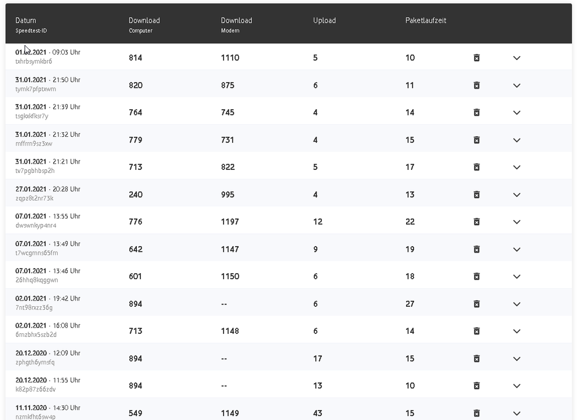Viewport: 577px width, 420px height.
Task: Expand the 11.11.2020 14:30 Uhr row
Action: (x=516, y=413)
